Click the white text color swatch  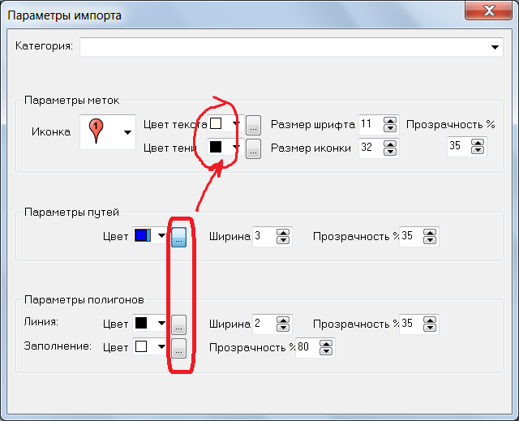pyautogui.click(x=217, y=124)
